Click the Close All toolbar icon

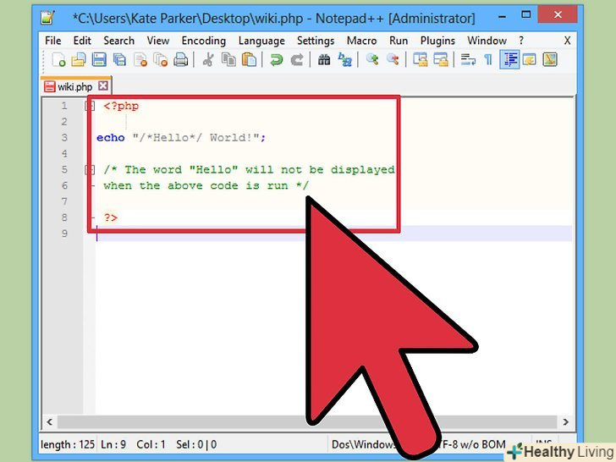point(160,60)
